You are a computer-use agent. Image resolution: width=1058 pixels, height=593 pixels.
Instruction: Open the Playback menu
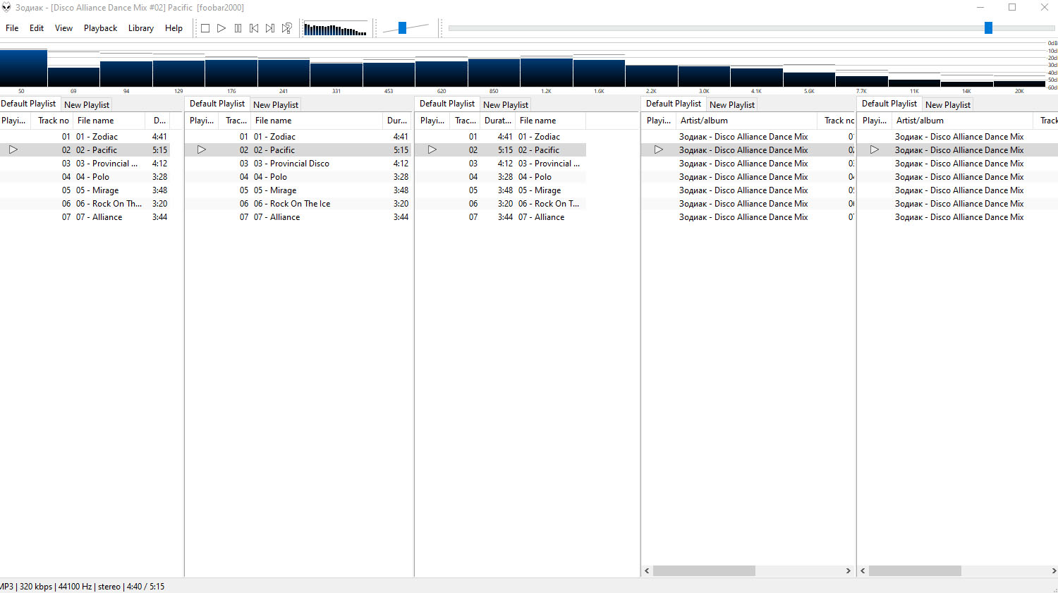point(100,28)
